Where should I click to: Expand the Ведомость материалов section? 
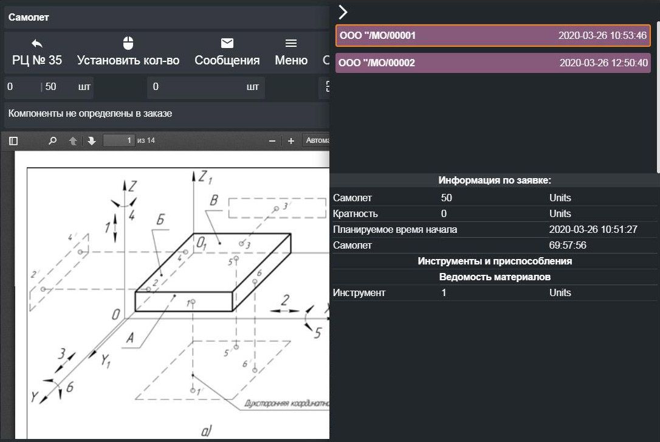click(x=495, y=277)
